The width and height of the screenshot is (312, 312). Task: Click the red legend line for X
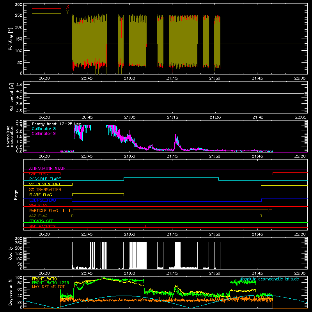point(46,8)
